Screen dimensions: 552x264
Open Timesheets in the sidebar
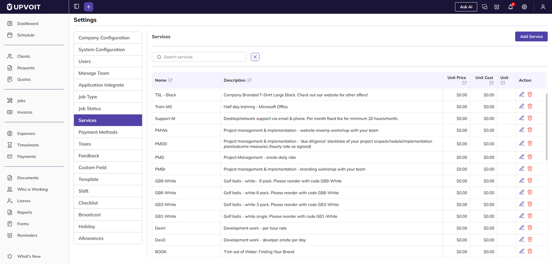tap(28, 145)
